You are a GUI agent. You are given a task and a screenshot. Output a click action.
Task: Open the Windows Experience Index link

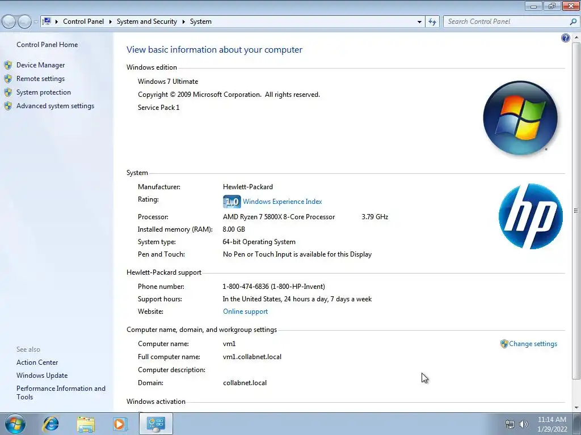tap(283, 202)
